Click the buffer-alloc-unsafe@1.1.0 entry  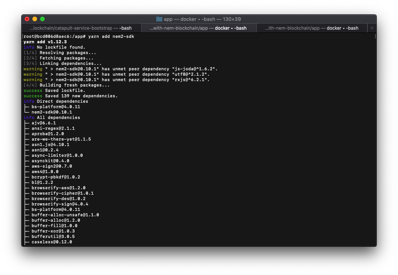65,215
